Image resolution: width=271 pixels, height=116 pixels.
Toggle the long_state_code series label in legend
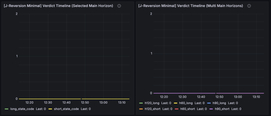22,109
